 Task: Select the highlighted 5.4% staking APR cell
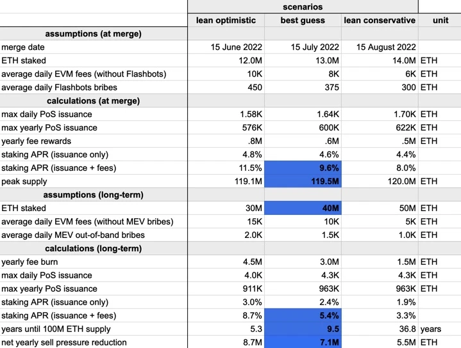point(303,315)
